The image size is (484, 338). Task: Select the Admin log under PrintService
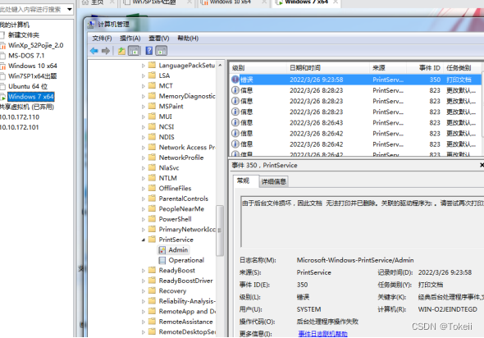point(178,249)
